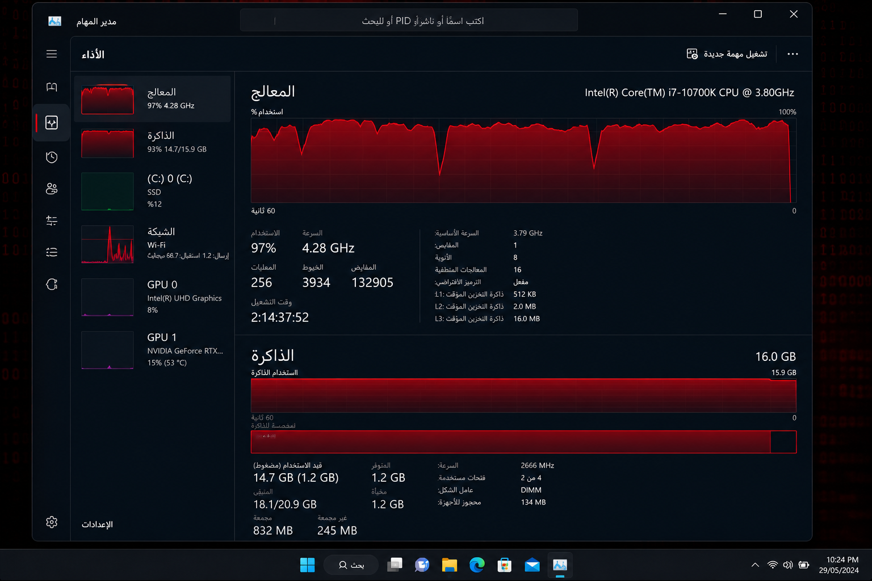Open the Users page icon
Viewport: 872px width, 581px height.
(52, 189)
